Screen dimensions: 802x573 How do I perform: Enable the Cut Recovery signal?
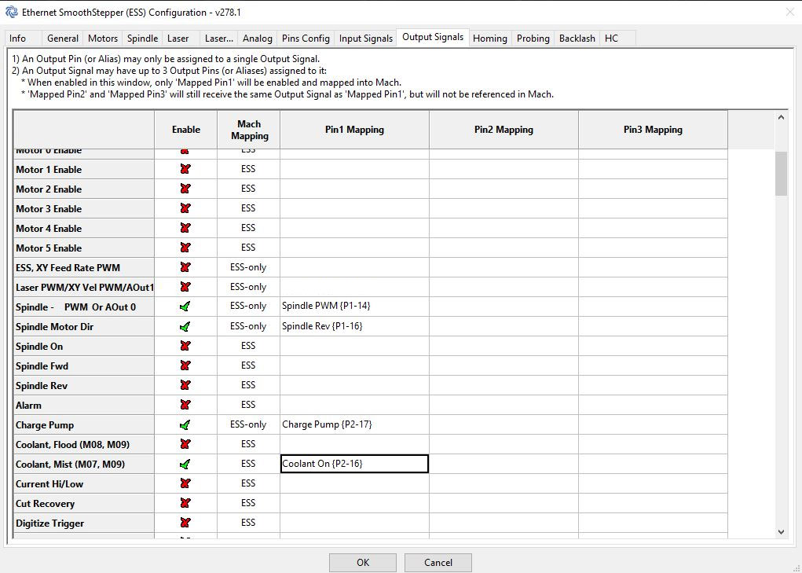pos(185,503)
